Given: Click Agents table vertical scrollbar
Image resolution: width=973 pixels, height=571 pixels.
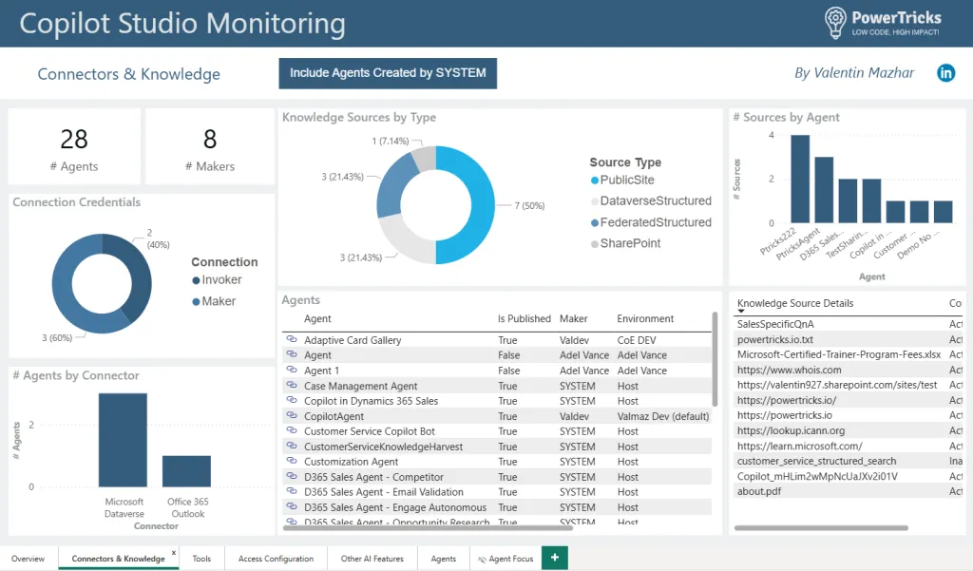Looking at the screenshot, I should pos(715,359).
